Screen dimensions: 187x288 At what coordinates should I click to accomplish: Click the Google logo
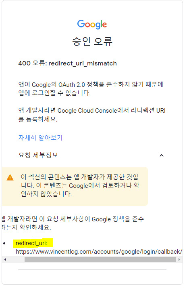pos(92,24)
